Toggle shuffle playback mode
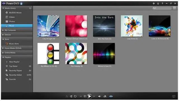 pyautogui.click(x=71, y=96)
